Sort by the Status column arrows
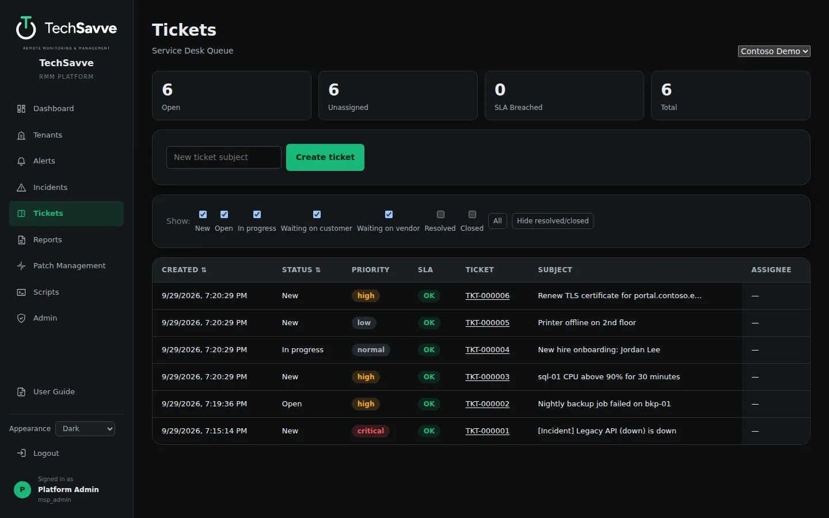 (x=318, y=270)
